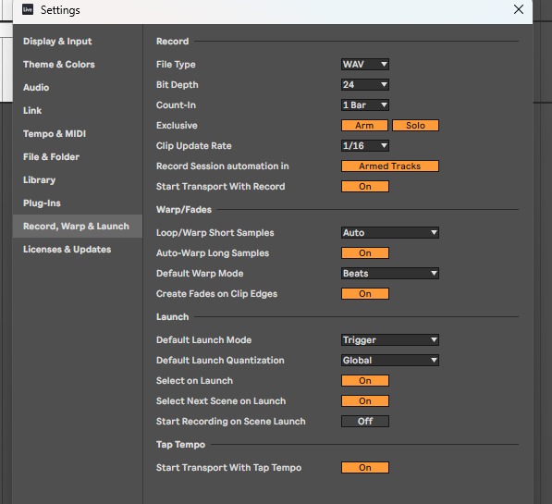Screen dimensions: 552x504
Task: Disable Auto-Warp Long Samples
Action: click(365, 253)
